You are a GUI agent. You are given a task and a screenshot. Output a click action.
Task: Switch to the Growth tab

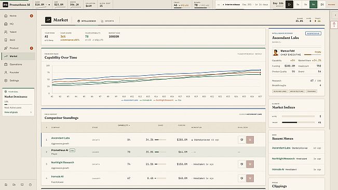coord(107,21)
